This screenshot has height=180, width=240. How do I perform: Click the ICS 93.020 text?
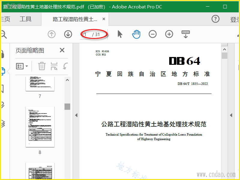[102, 51]
